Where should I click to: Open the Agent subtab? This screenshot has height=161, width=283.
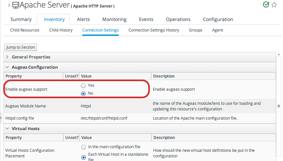tap(217, 30)
